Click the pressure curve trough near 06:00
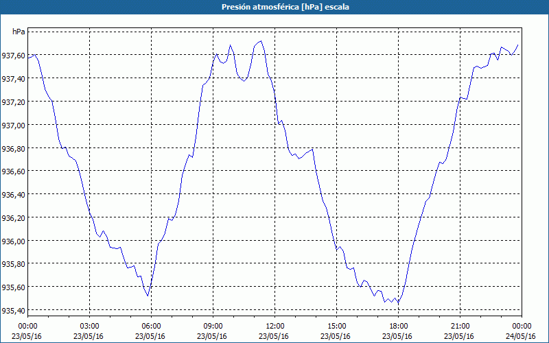 (148, 296)
